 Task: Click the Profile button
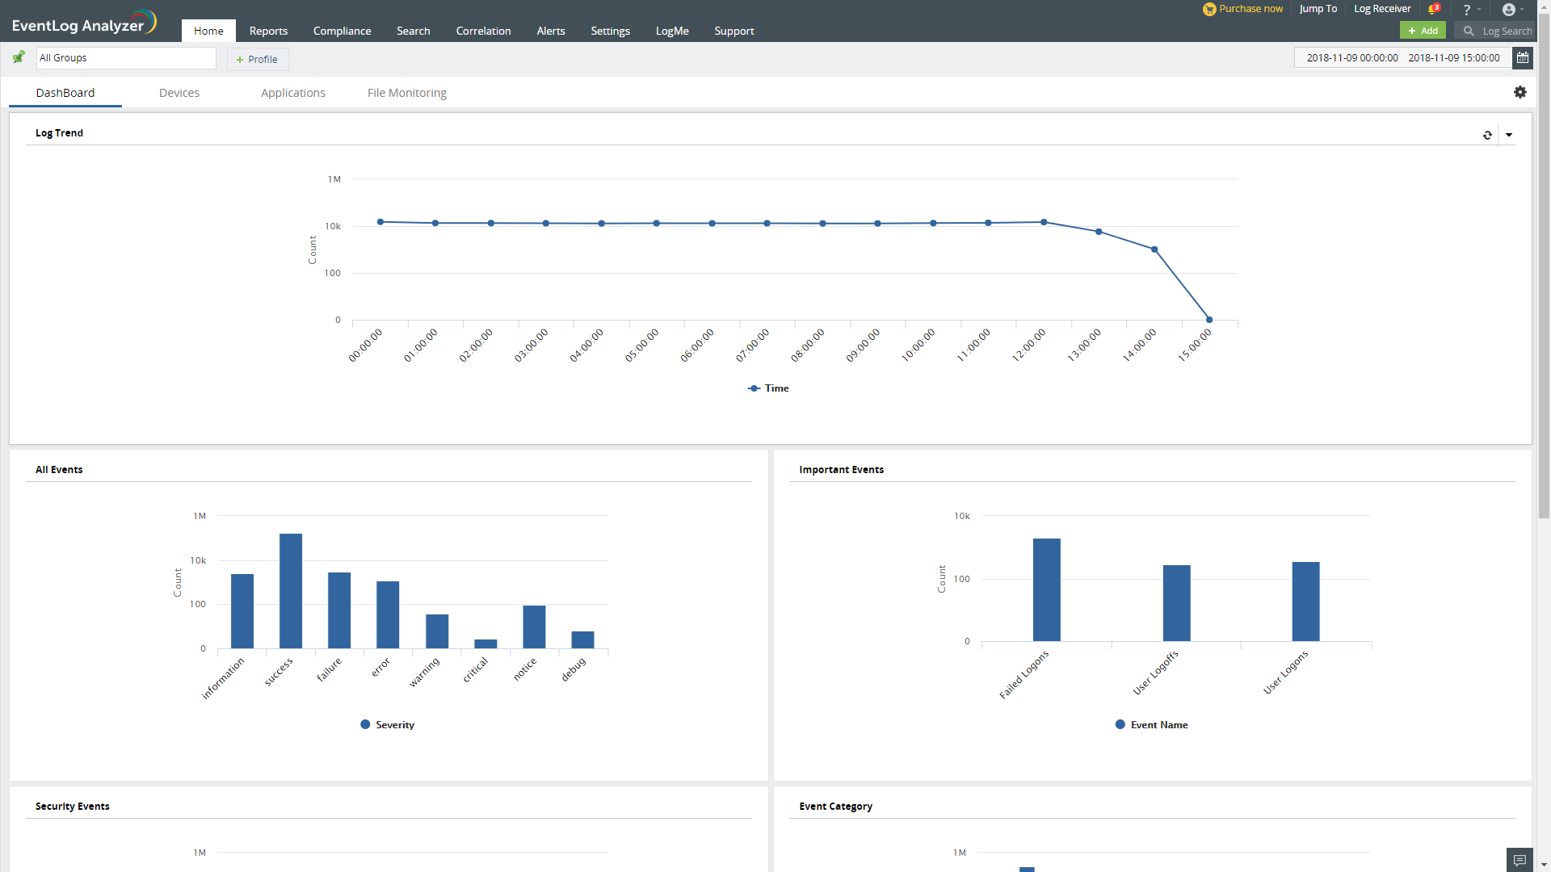[257, 59]
